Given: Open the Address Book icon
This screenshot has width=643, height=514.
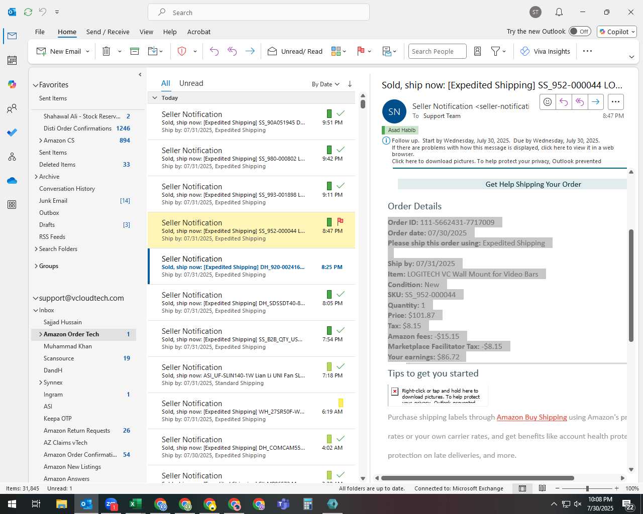Looking at the screenshot, I should (x=478, y=51).
